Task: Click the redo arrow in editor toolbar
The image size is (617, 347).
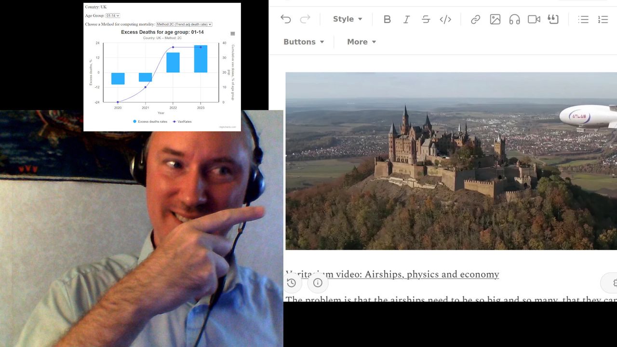Action: 305,19
